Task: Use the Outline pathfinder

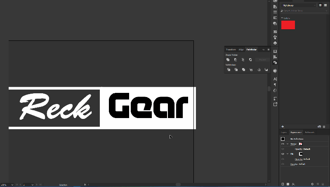Action: tap(259, 70)
